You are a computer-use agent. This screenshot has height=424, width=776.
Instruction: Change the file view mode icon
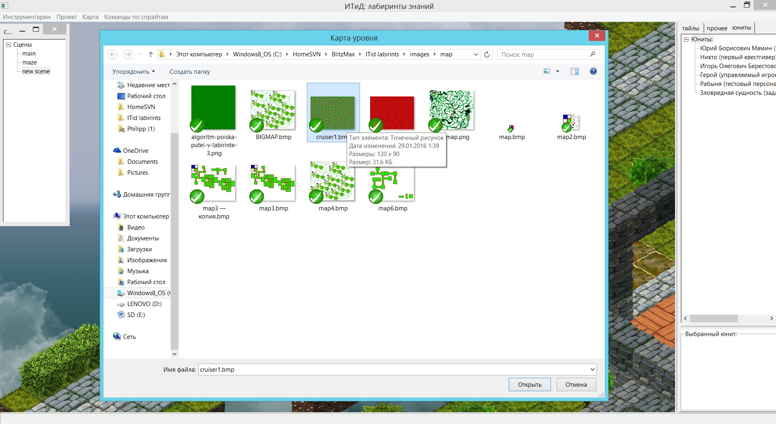coord(547,71)
